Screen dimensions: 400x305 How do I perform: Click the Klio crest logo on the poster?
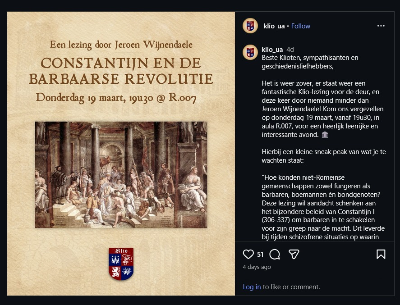point(121,264)
